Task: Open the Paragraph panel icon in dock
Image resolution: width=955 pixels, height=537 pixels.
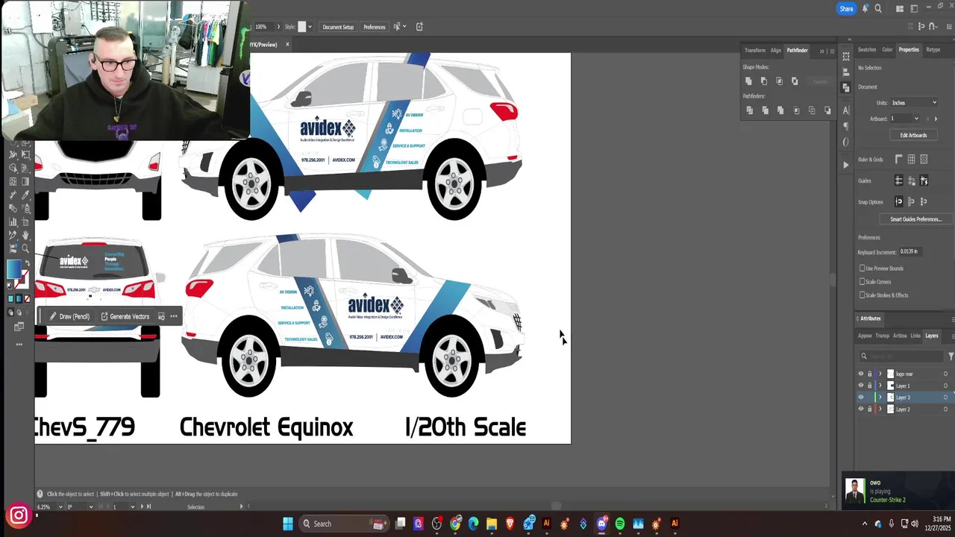Action: (x=846, y=126)
